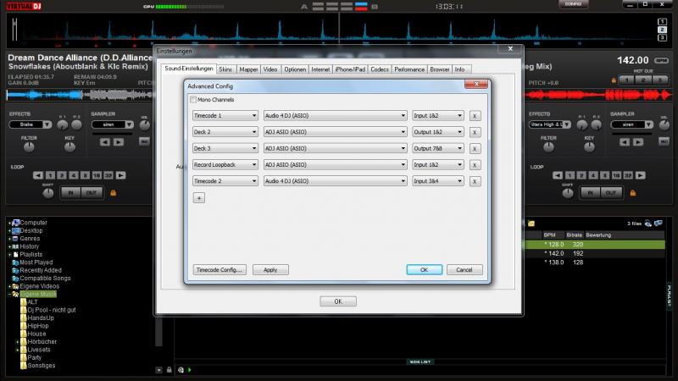Open the Codecs tab

(x=380, y=69)
